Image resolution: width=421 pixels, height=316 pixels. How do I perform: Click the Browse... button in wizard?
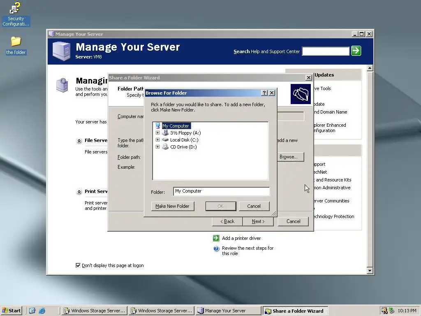tap(291, 157)
